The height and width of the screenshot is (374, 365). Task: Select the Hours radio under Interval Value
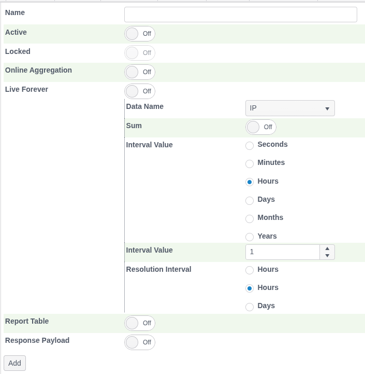pos(250,182)
